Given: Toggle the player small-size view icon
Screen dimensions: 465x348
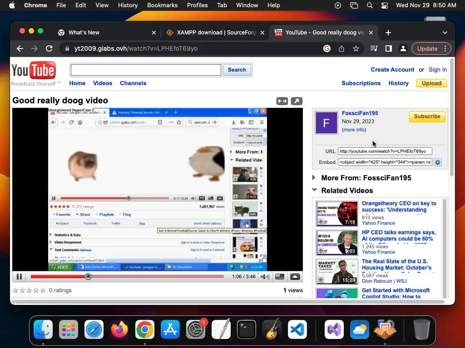Looking at the screenshot, I should (280, 277).
